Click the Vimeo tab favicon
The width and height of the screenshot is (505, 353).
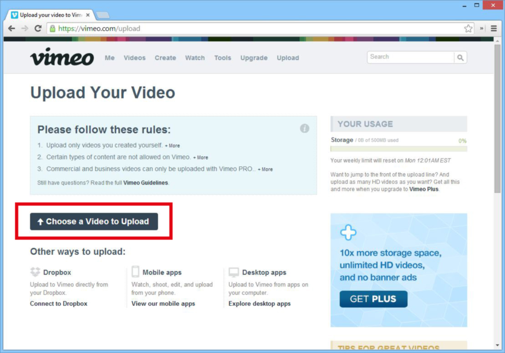pos(15,15)
